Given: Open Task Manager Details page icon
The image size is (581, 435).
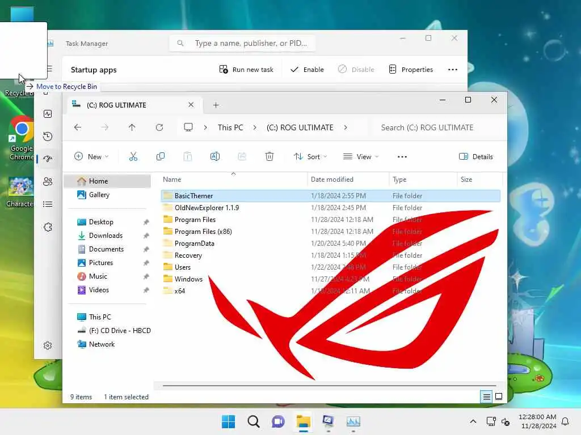Looking at the screenshot, I should (48, 204).
